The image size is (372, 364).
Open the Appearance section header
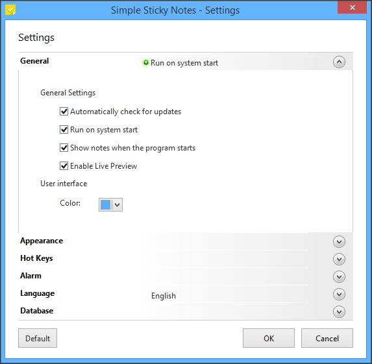(186, 241)
